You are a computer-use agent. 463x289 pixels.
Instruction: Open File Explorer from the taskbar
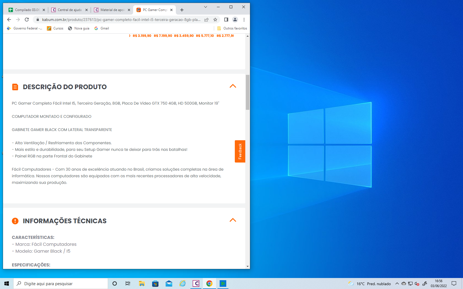(x=142, y=283)
